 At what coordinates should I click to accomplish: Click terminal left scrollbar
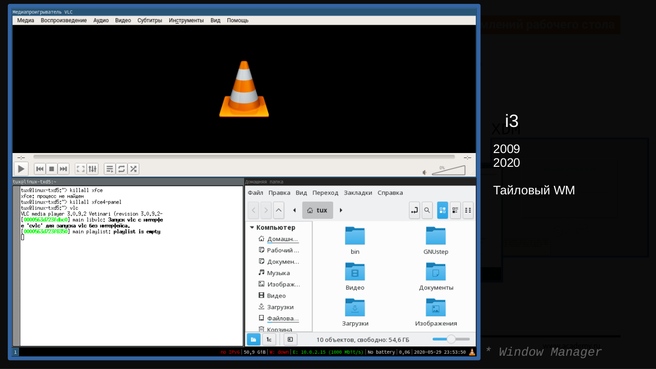point(16,266)
